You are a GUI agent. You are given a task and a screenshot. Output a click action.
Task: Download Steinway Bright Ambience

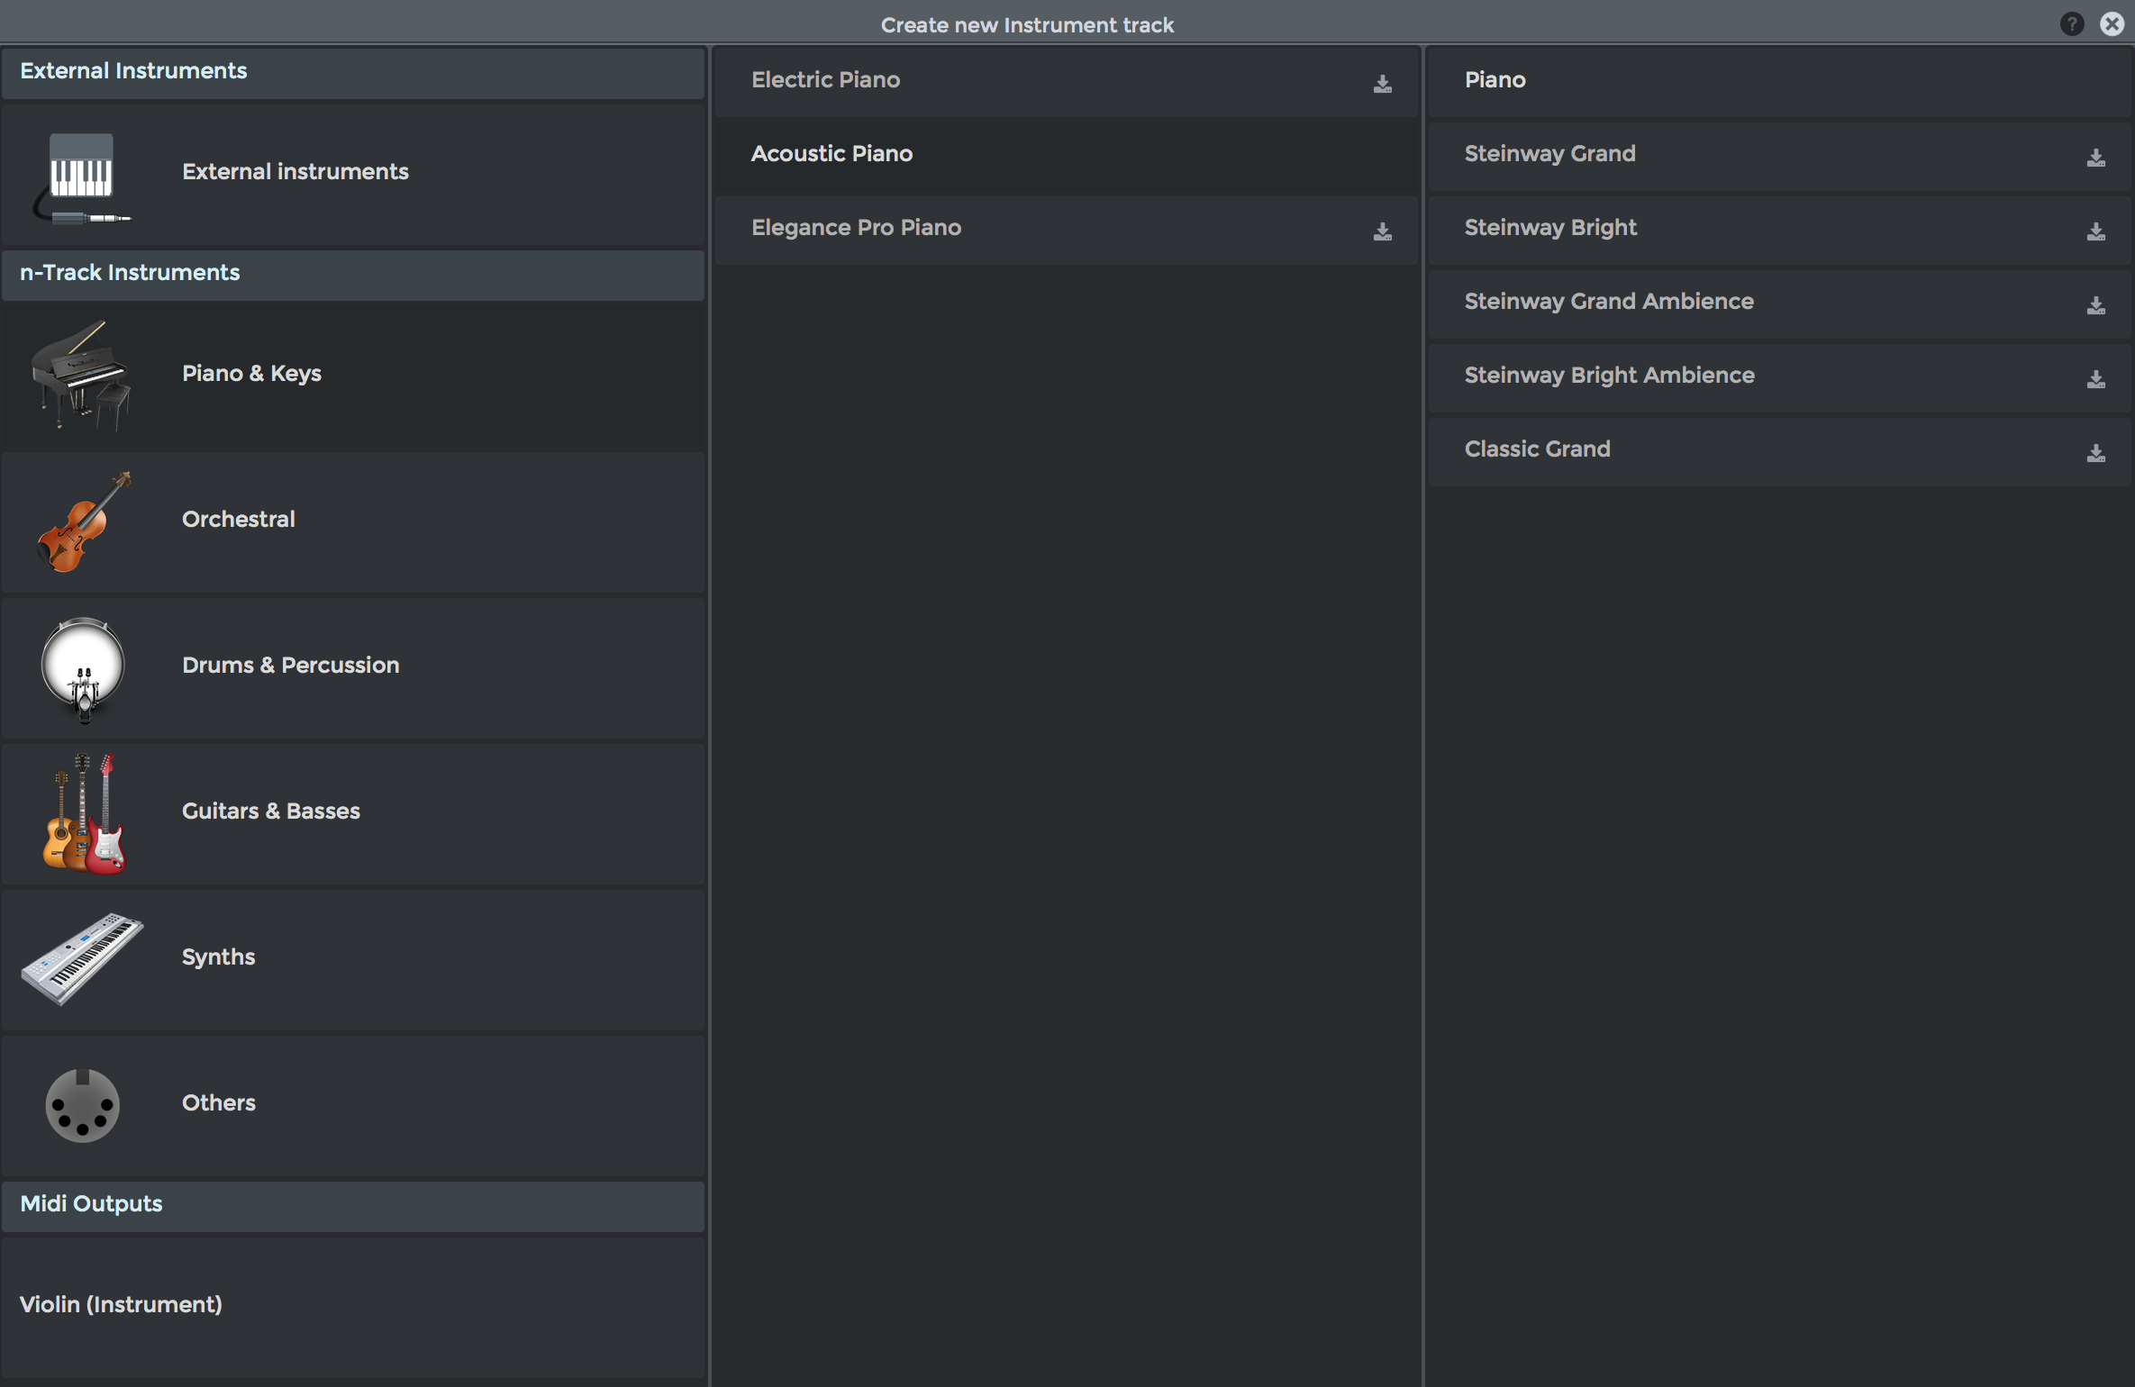click(x=2095, y=379)
